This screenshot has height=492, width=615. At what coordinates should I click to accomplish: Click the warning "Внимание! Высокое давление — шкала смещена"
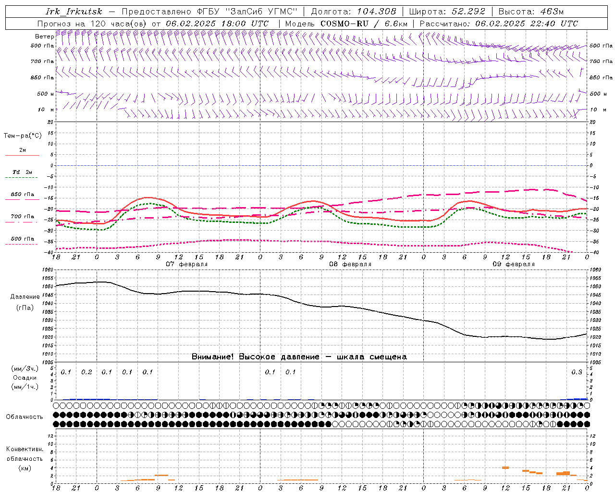click(299, 357)
